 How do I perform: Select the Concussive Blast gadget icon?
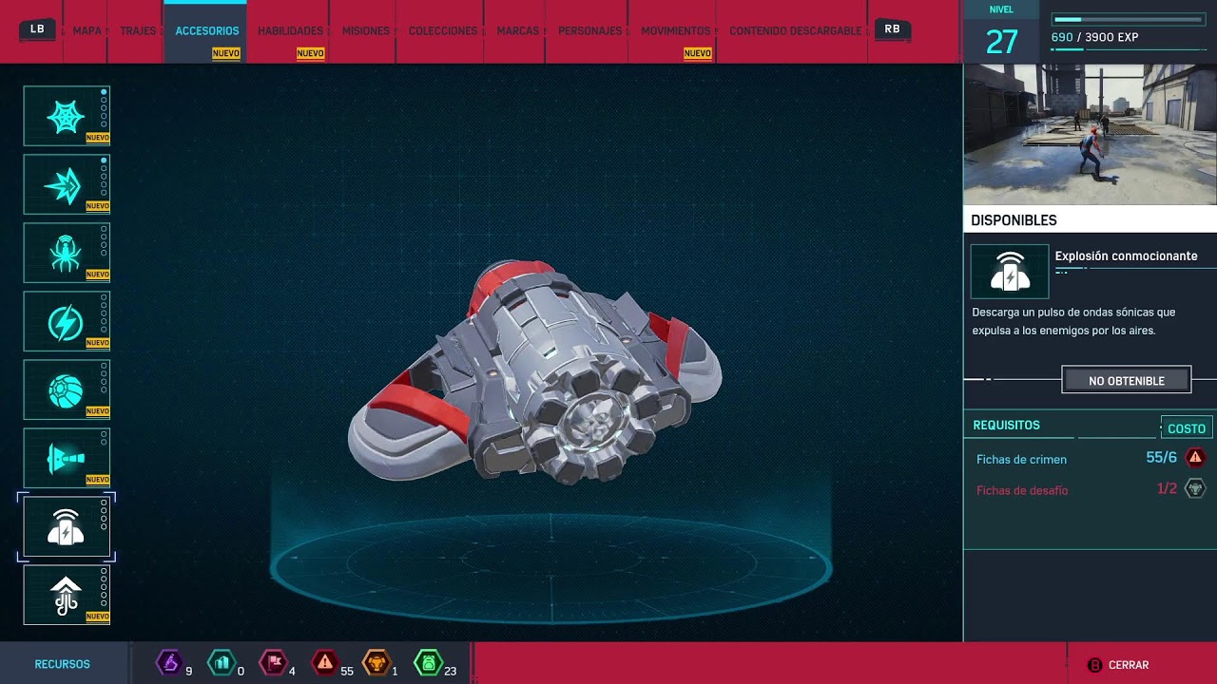click(67, 526)
